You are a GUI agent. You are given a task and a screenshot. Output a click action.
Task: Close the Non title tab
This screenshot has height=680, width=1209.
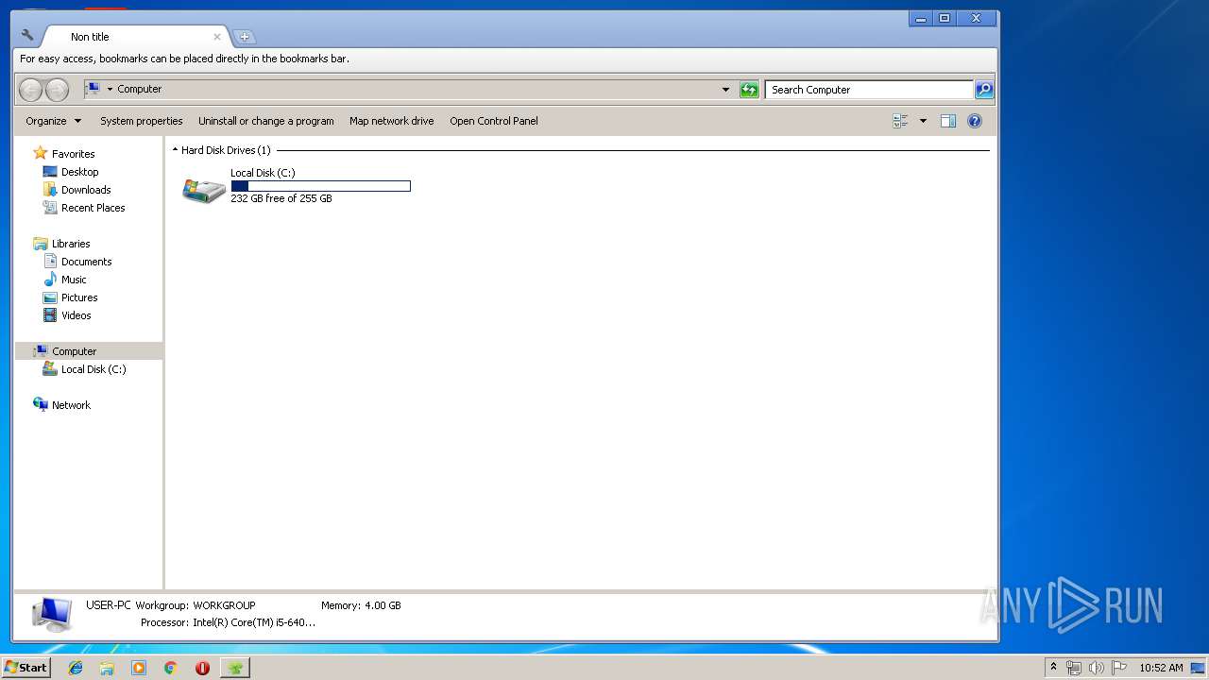tap(216, 37)
